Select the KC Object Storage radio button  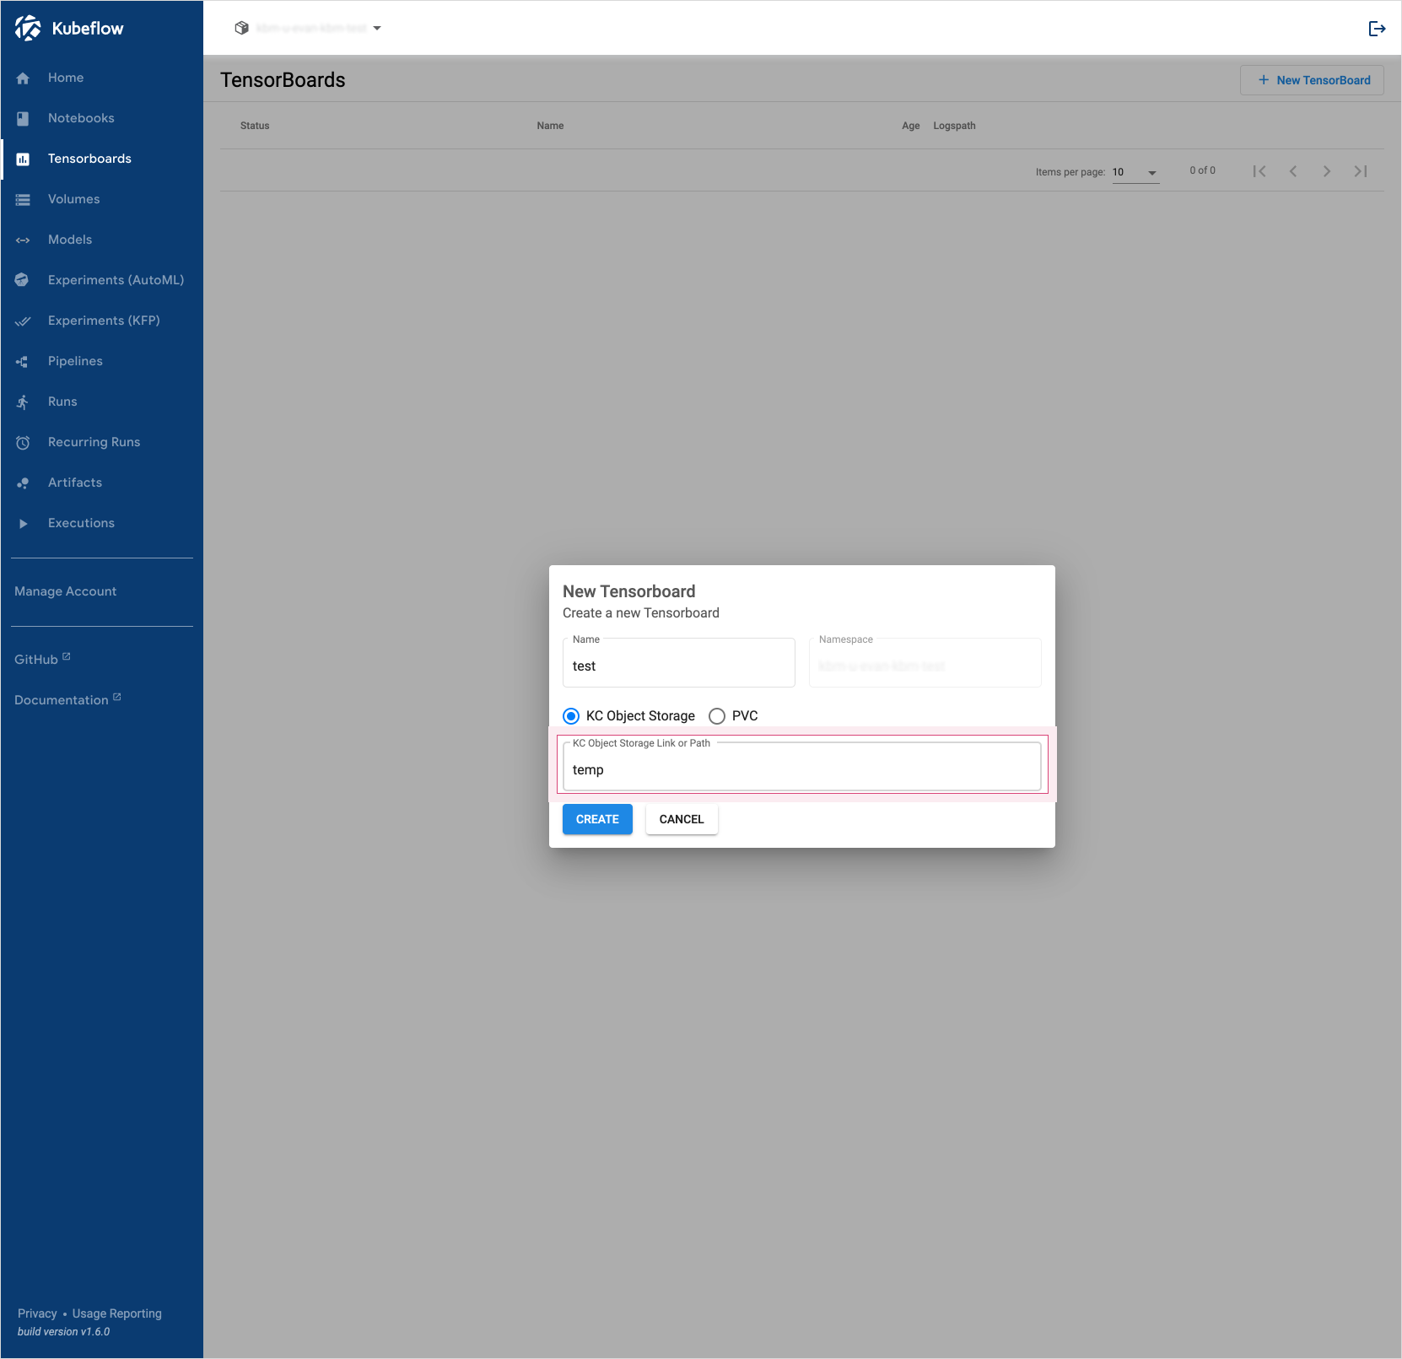point(571,716)
